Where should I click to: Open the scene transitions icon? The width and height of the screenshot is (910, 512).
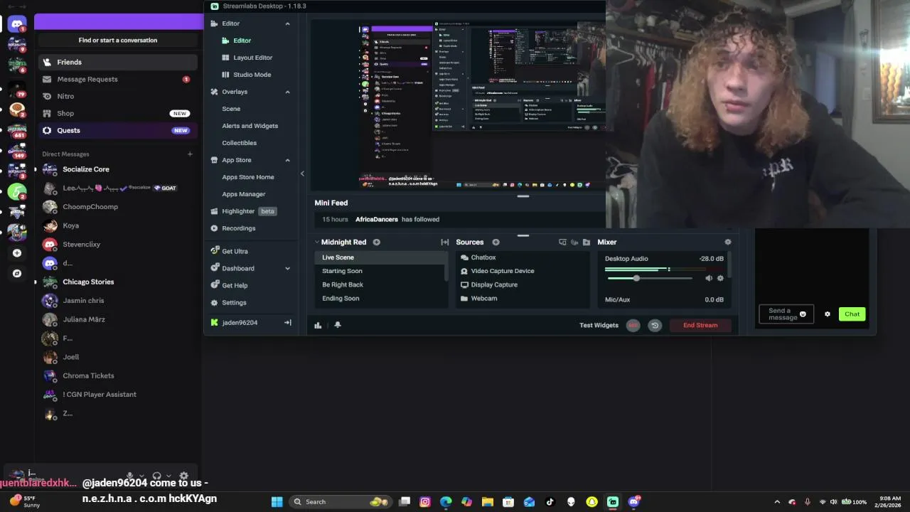tap(445, 242)
